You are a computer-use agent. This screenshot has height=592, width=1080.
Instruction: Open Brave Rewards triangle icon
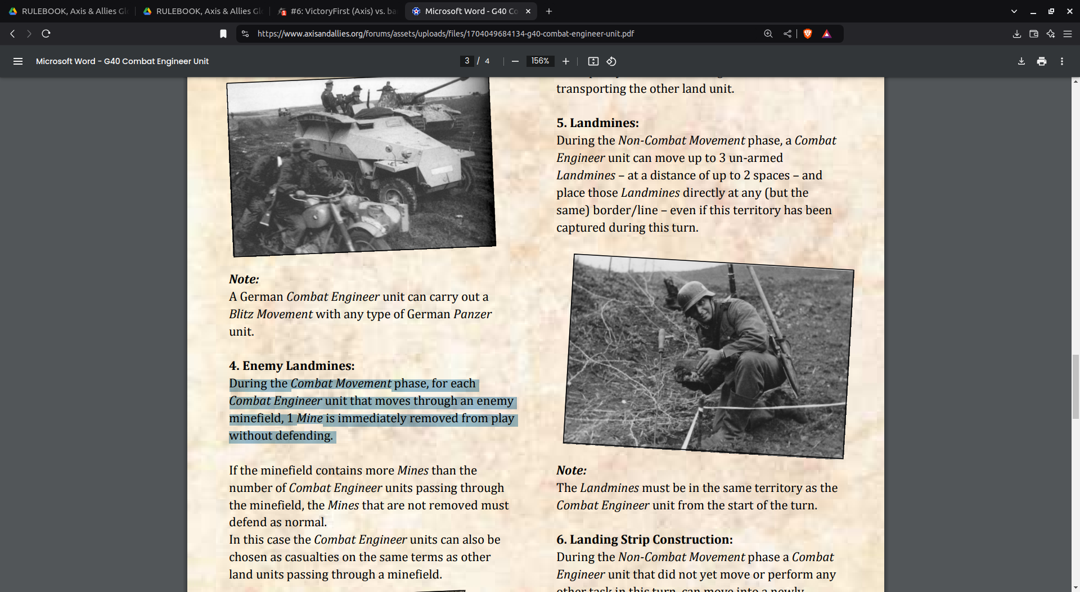[826, 34]
